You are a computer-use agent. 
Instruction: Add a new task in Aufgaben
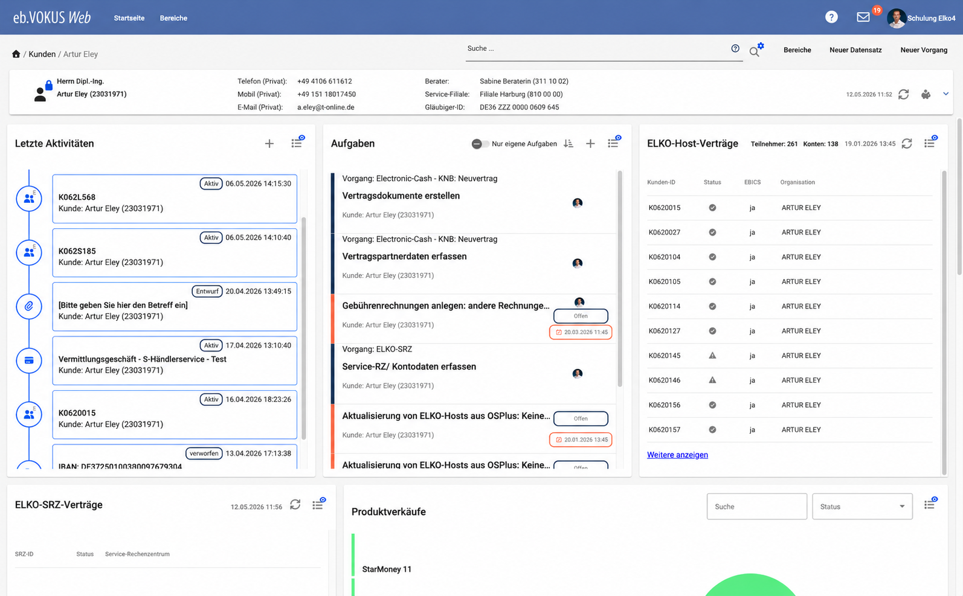coord(590,144)
